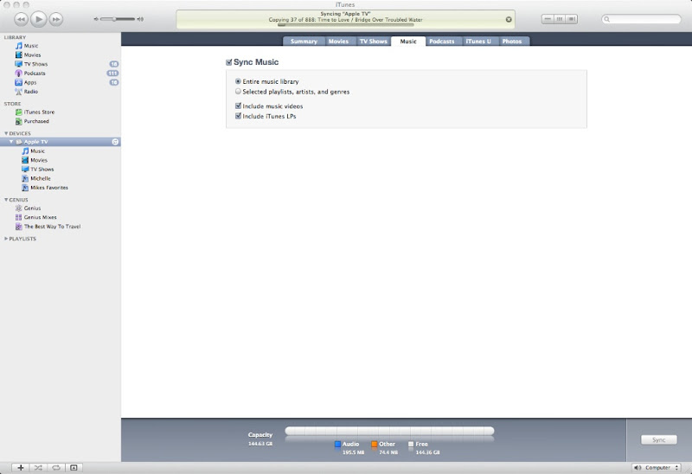Toggle shuffle in the bottom bar

coord(38,467)
